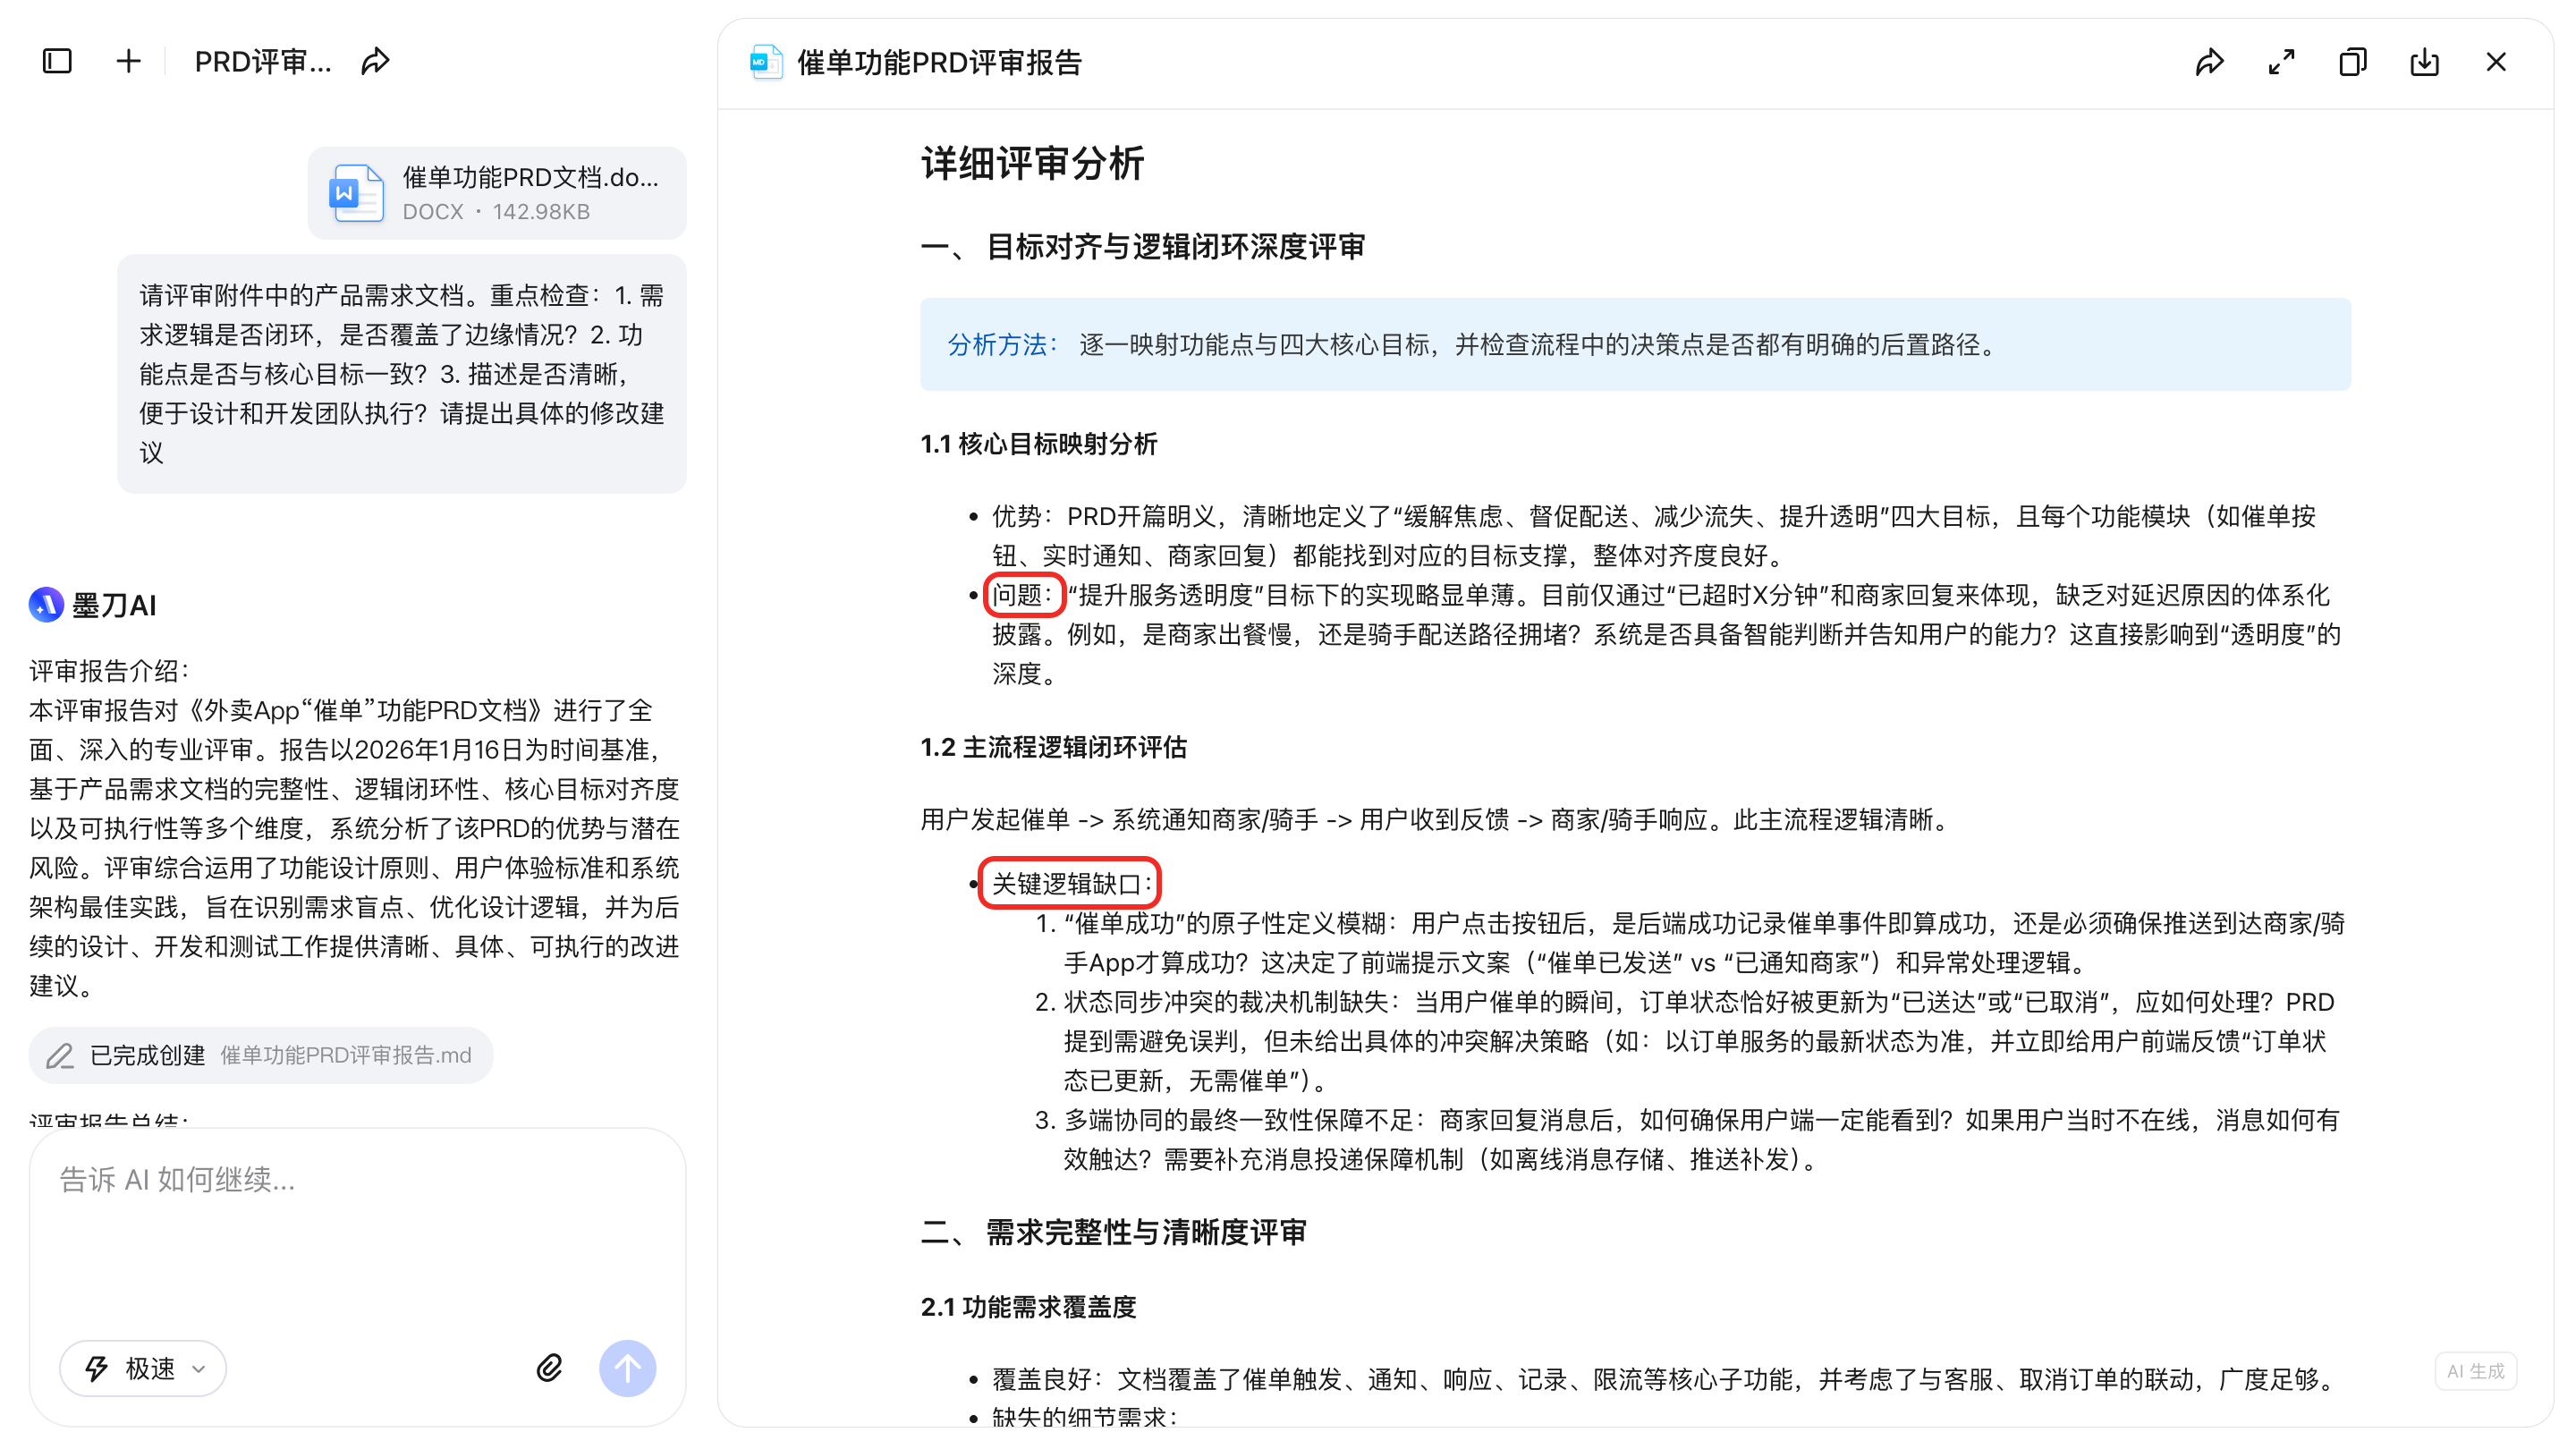Toggle the sidebar panel icon
Viewport: 2576px width, 1449px height.
pos(57,62)
